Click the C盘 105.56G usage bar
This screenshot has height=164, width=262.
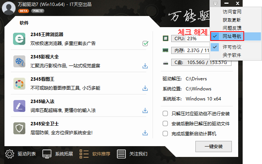click(x=201, y=62)
